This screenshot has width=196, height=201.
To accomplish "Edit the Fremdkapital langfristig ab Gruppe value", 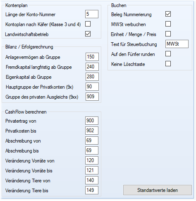I will point(92,67).
